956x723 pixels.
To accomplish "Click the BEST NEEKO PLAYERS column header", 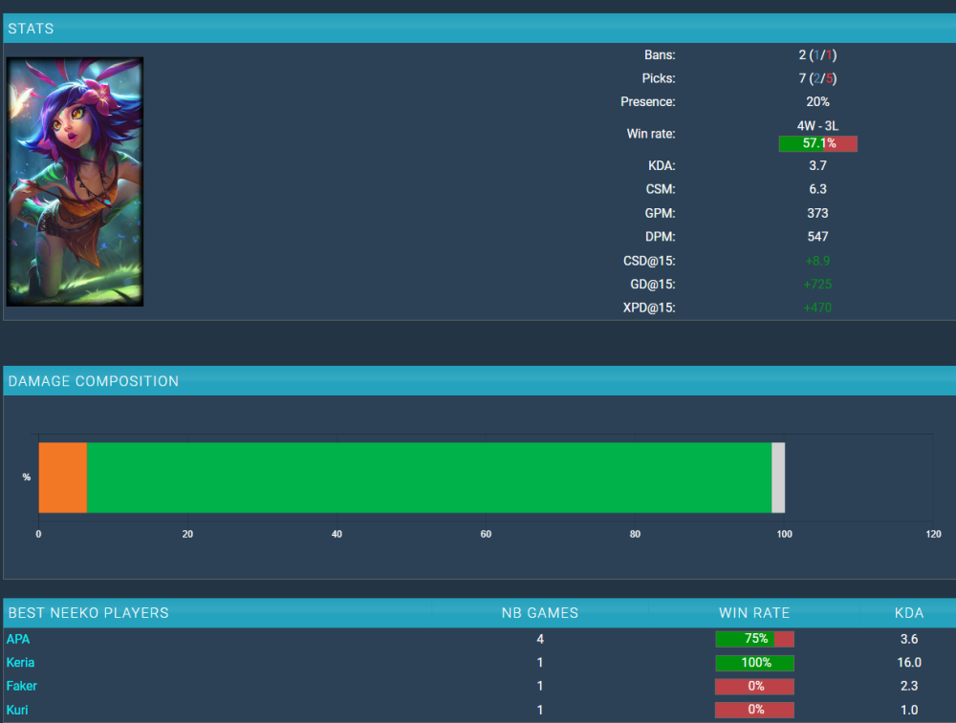I will coord(88,613).
